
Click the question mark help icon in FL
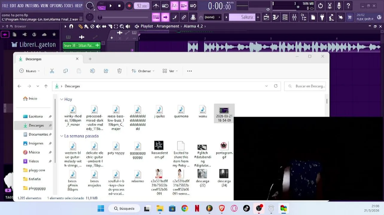(348, 6)
